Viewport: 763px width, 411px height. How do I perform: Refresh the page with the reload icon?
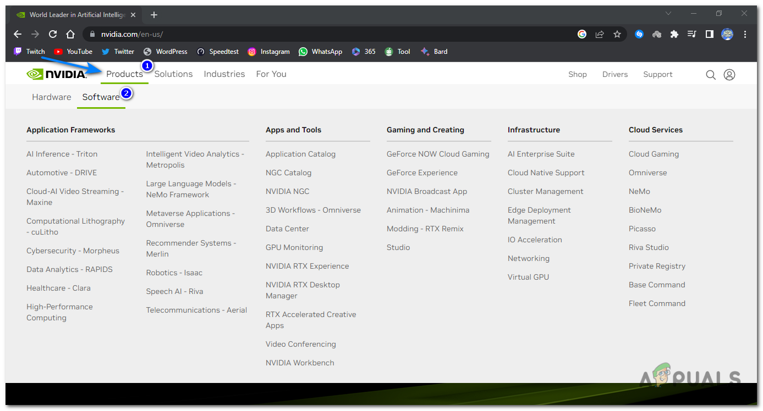click(52, 34)
